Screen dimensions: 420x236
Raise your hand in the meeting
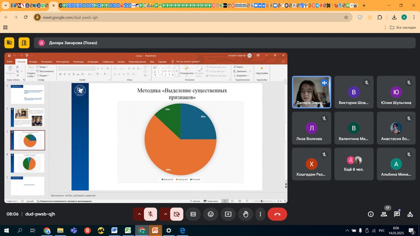246,214
